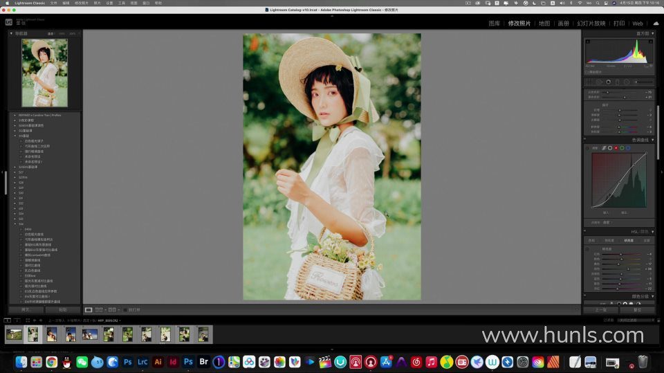Viewport: 664px width, 373px height.
Task: Click the 复位 reset button
Action: (x=637, y=310)
